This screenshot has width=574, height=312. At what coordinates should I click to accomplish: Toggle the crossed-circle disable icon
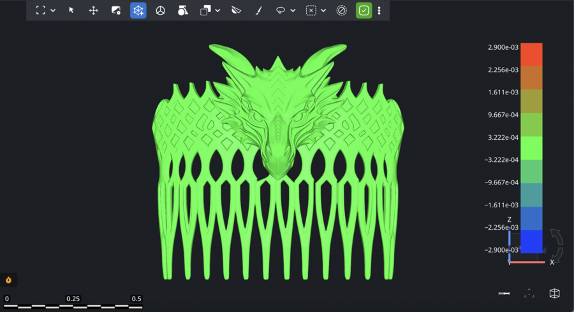coord(341,10)
